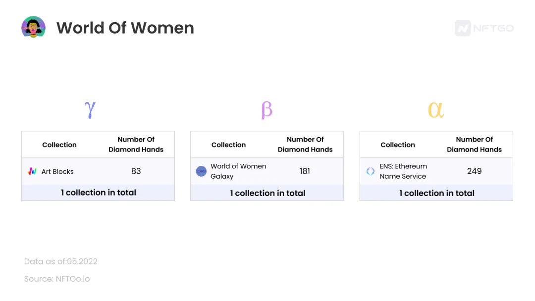Click the gamma symbol
535x301 pixels.
click(x=90, y=109)
